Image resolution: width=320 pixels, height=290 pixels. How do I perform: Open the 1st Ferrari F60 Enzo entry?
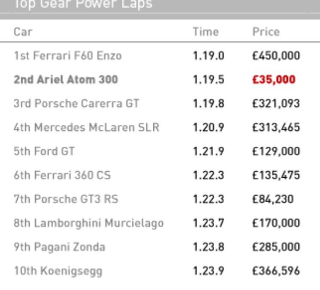[x=160, y=56]
